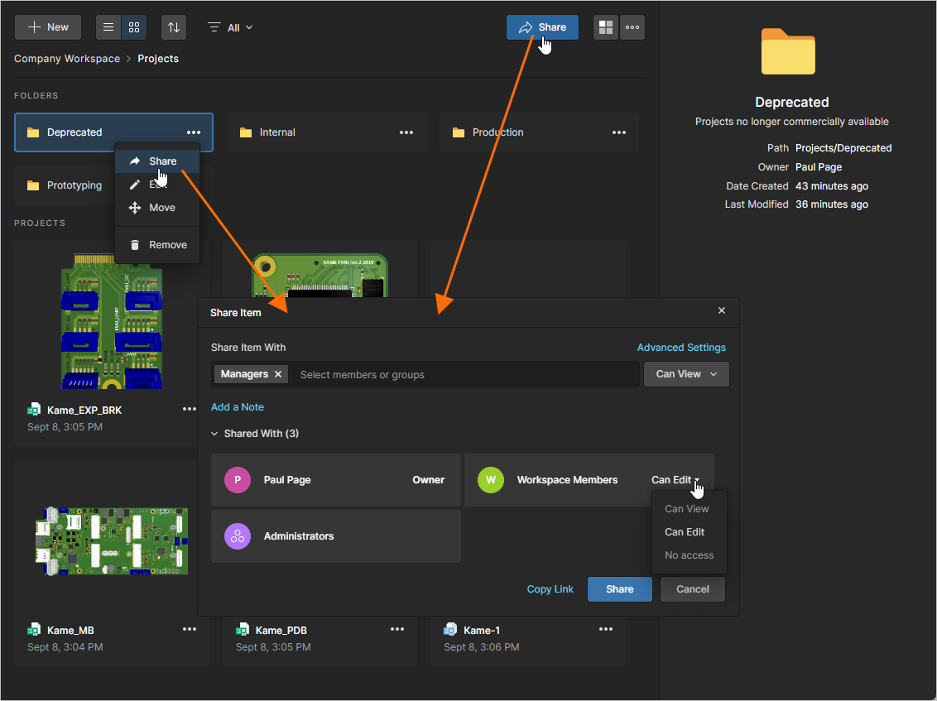Open the Kame_MB board thumbnail

point(112,541)
